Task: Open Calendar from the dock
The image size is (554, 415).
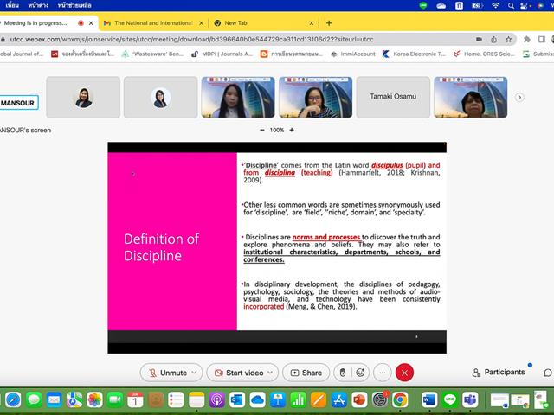Action: 135,399
